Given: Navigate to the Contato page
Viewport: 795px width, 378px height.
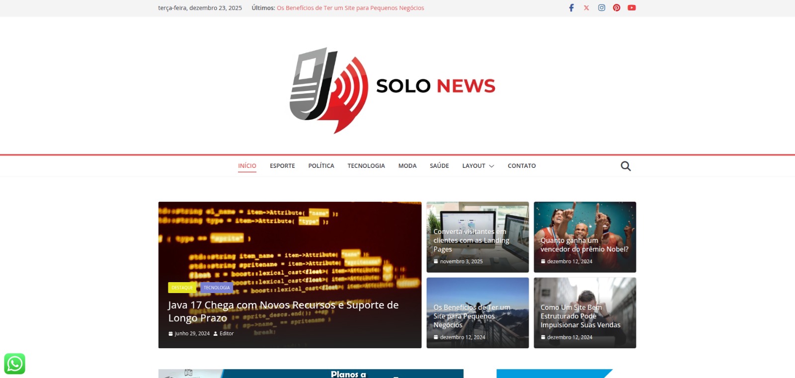Looking at the screenshot, I should (x=522, y=166).
